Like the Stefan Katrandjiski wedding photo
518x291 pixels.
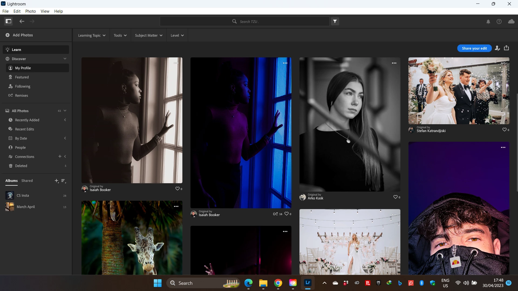(x=504, y=130)
